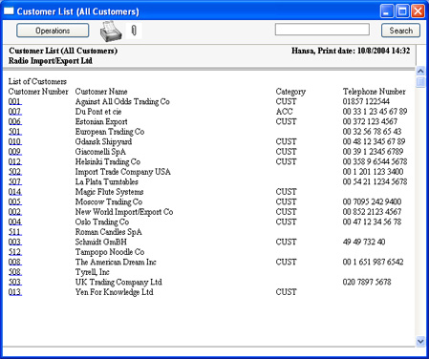429x359 pixels.
Task: Select 'La Plata Turntables' customer name
Action: point(107,181)
